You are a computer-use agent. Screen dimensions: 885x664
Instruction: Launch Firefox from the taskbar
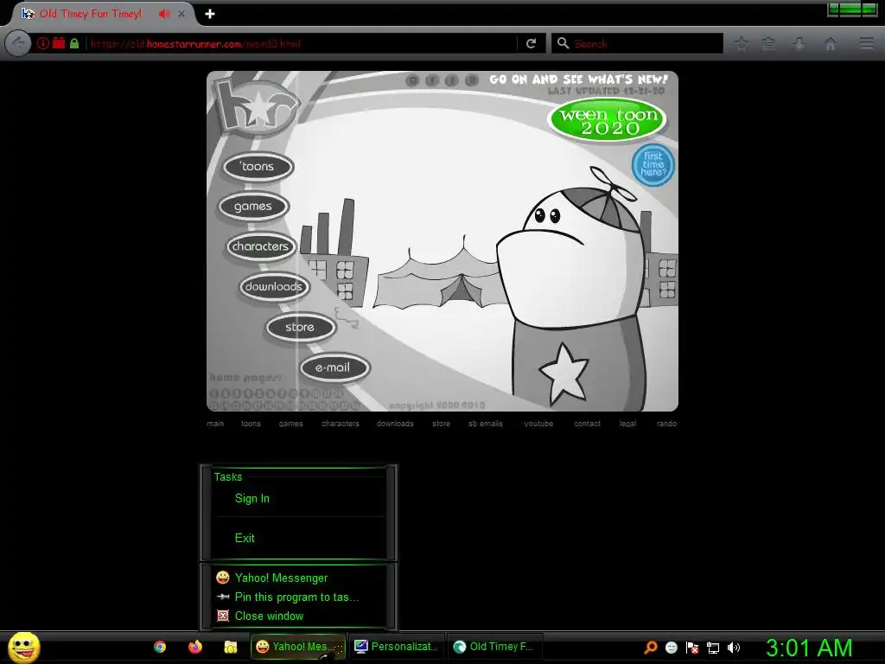pos(195,647)
